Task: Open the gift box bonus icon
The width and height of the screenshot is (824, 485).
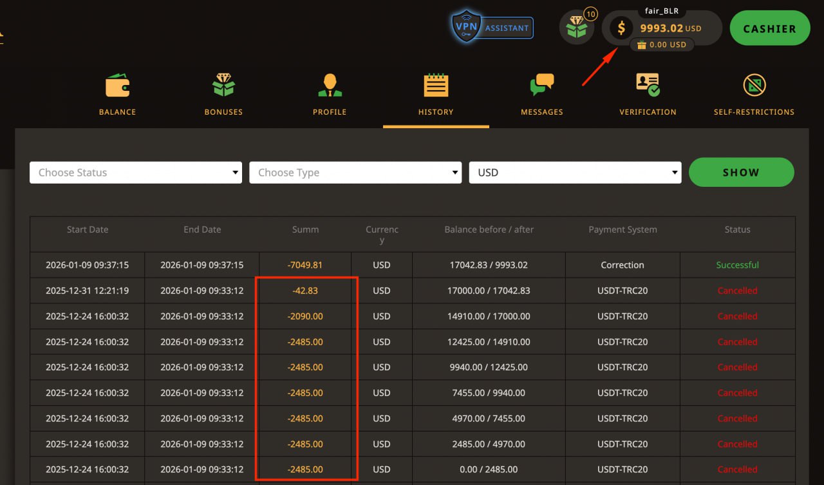Action: [576, 28]
